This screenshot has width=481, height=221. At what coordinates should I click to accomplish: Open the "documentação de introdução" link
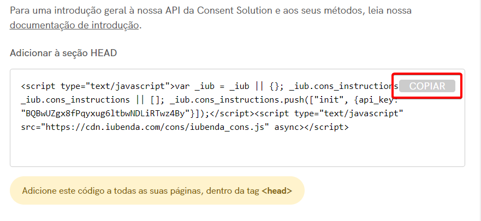[74, 25]
